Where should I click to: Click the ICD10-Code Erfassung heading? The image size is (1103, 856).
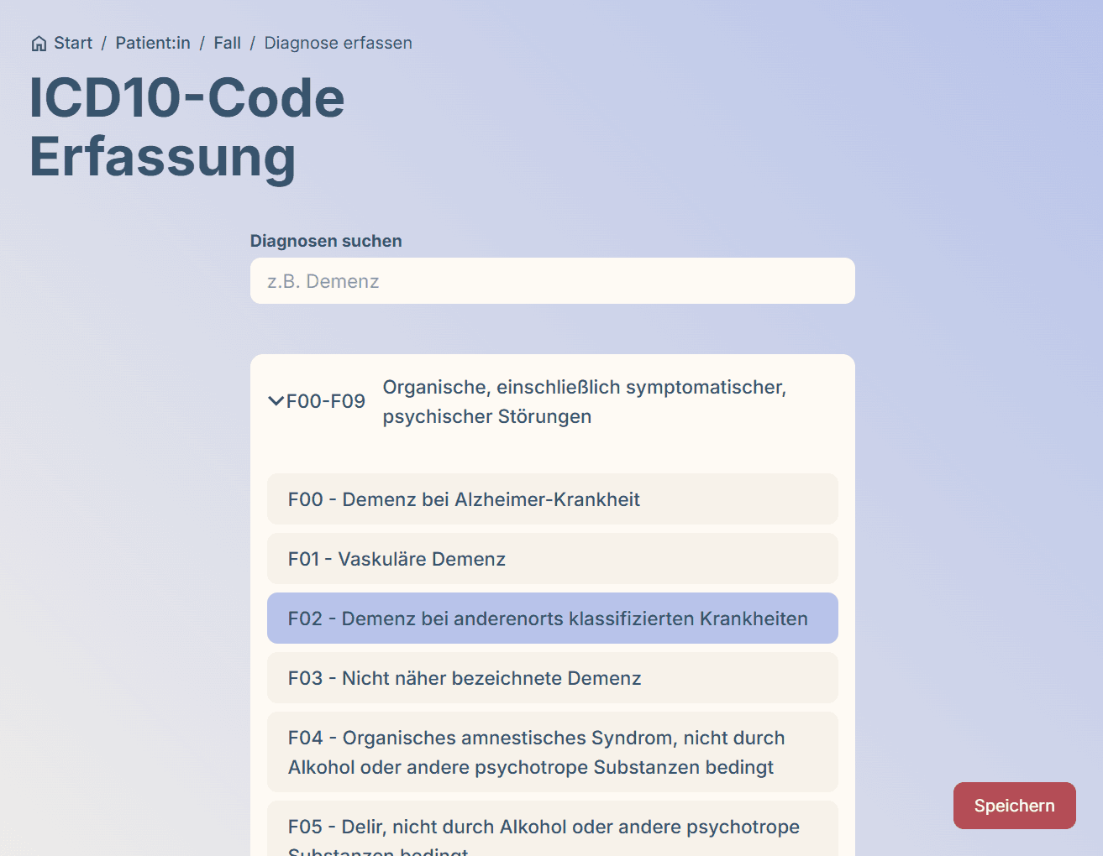point(187,128)
